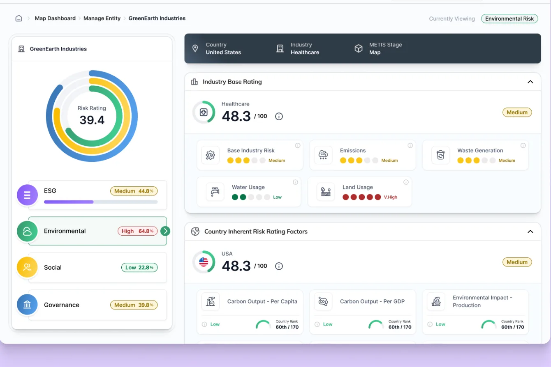Image resolution: width=551 pixels, height=367 pixels.
Task: Click Environmental Impact Production rank gauge
Action: point(488,324)
